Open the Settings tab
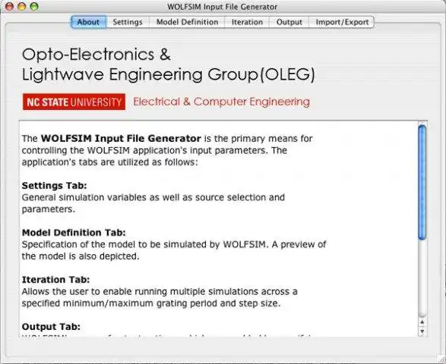Image resolution: width=446 pixels, height=364 pixels. tap(128, 22)
